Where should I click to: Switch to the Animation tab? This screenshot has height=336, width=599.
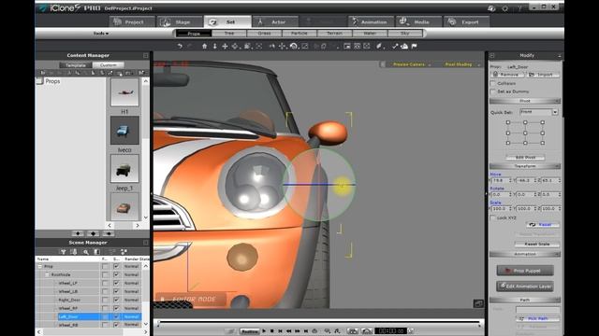(371, 22)
